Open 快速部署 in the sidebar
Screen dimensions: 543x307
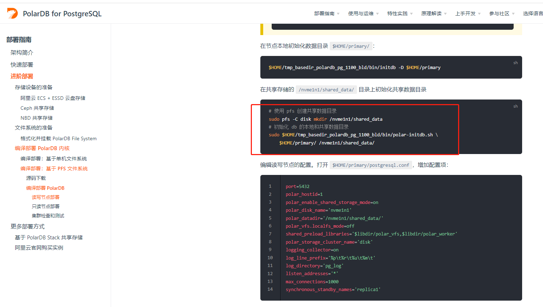22,64
